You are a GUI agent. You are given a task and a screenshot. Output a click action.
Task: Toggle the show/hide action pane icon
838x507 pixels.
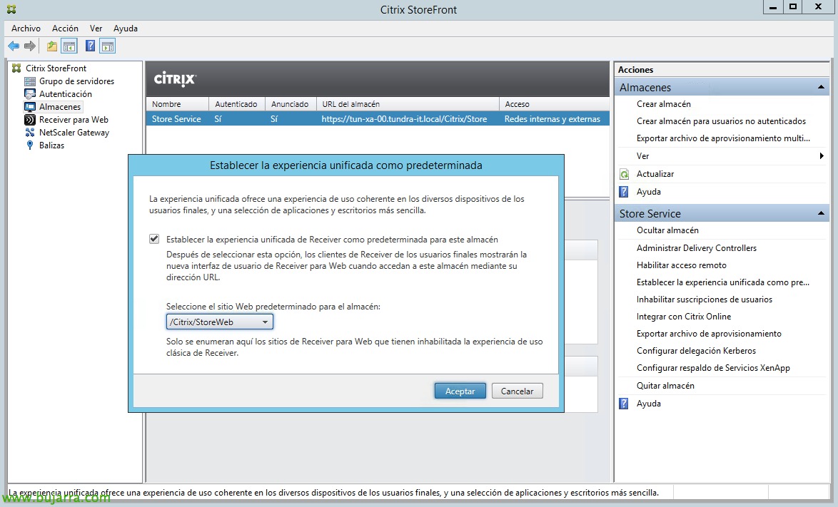point(107,46)
